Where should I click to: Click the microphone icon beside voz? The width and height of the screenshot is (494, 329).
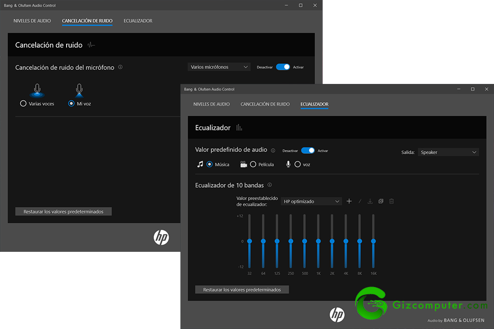(288, 164)
